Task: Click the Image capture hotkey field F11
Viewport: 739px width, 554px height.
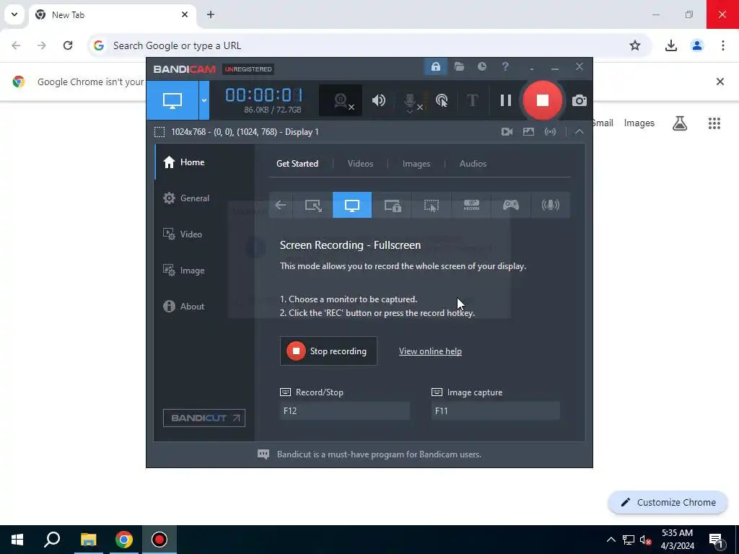Action: coord(495,410)
